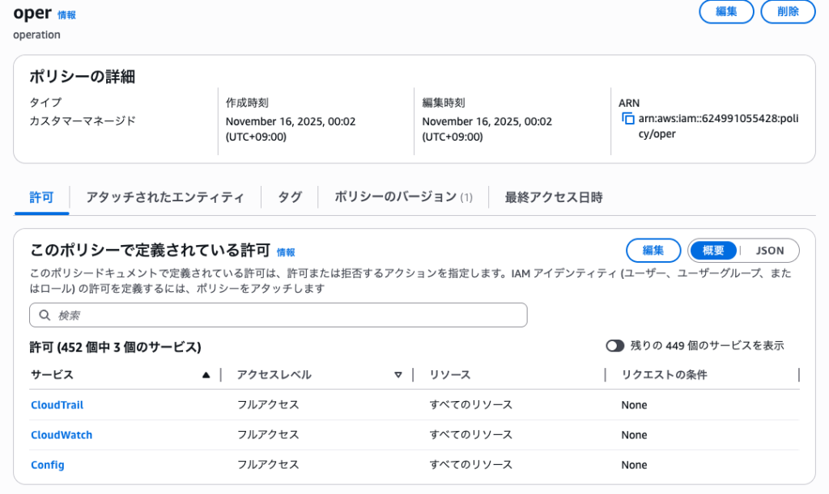View the 最終アクセス日時 tab
The width and height of the screenshot is (829, 494).
554,197
